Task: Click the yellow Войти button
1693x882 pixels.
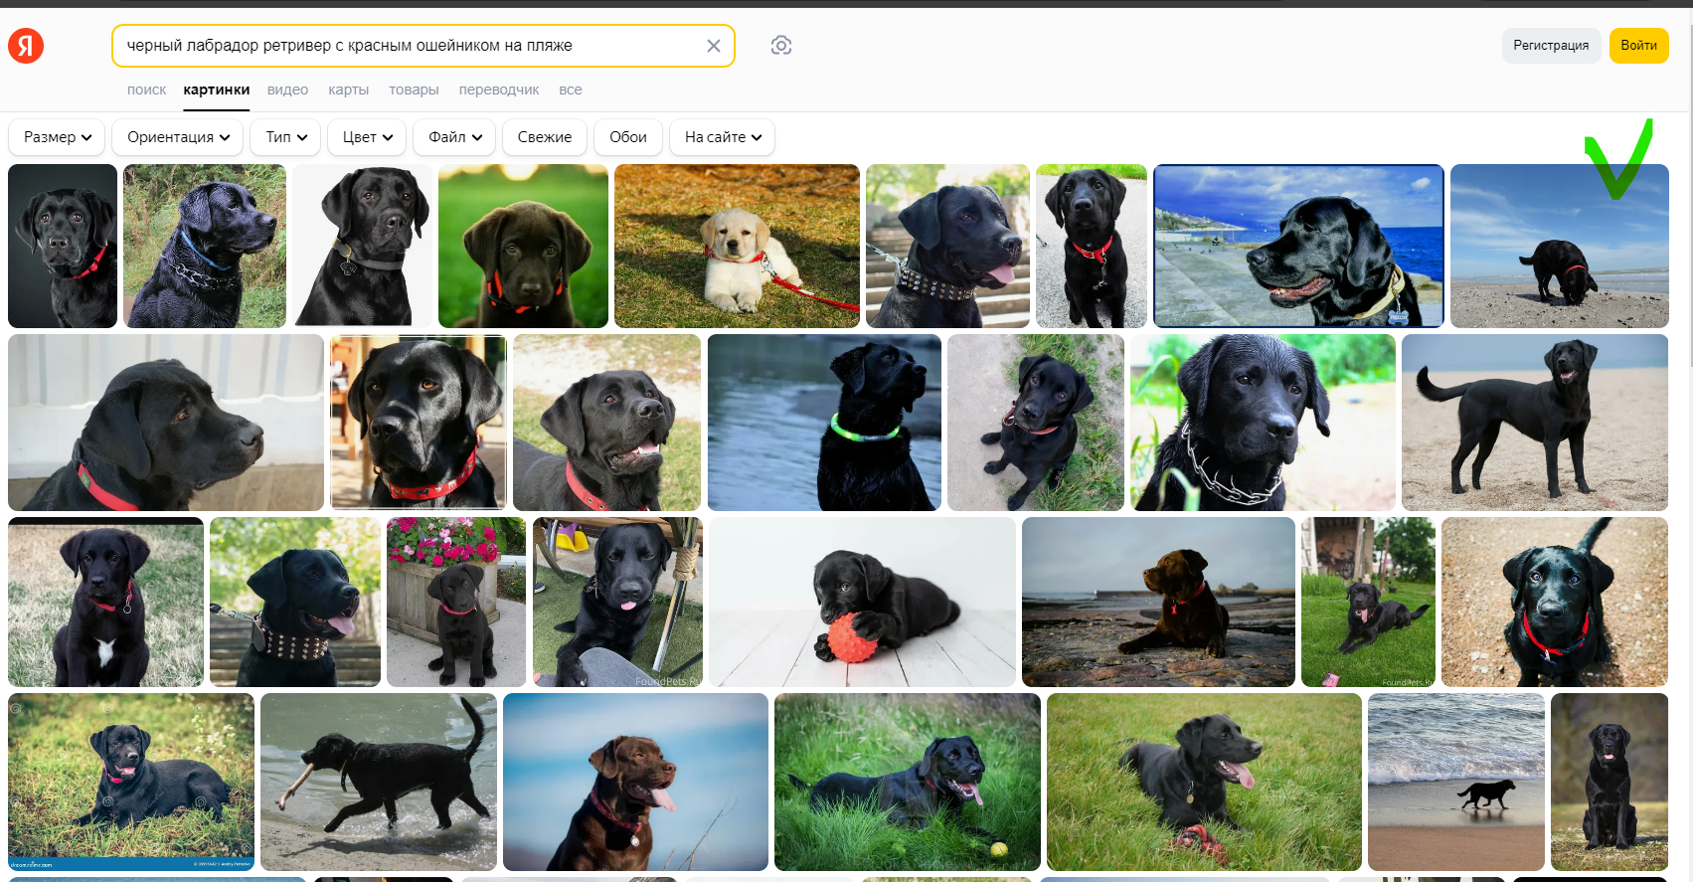Action: coord(1638,46)
